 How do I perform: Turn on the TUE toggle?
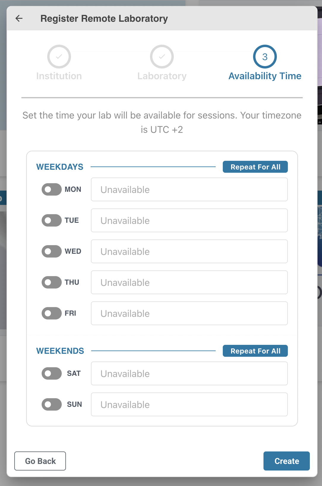52,220
